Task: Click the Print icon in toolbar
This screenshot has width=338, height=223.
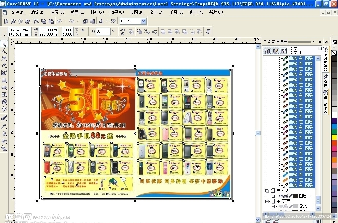Action: click(27, 21)
